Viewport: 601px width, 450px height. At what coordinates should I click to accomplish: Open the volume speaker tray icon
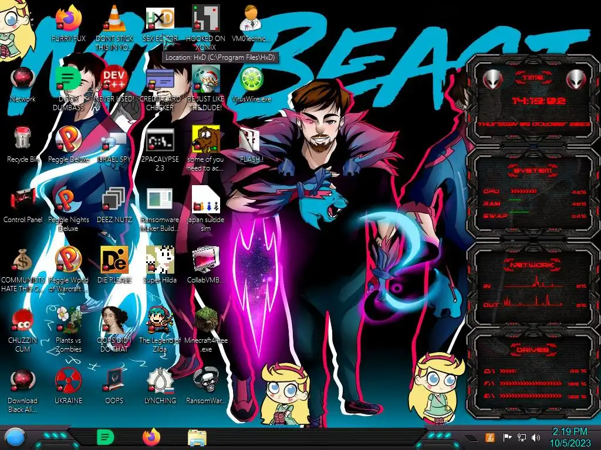click(x=536, y=437)
